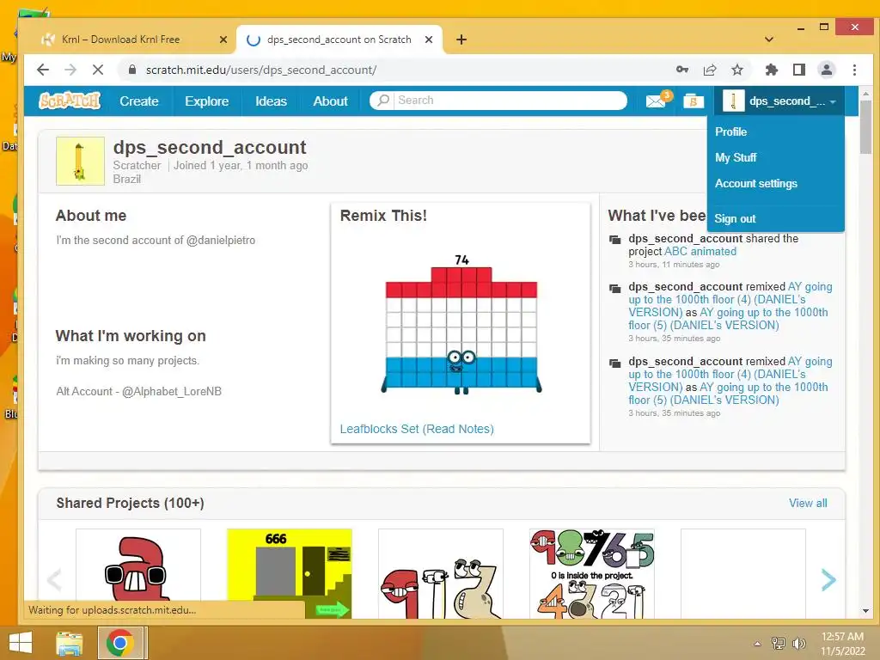Click the browser address bar URL
Image resolution: width=880 pixels, height=660 pixels.
coord(261,70)
